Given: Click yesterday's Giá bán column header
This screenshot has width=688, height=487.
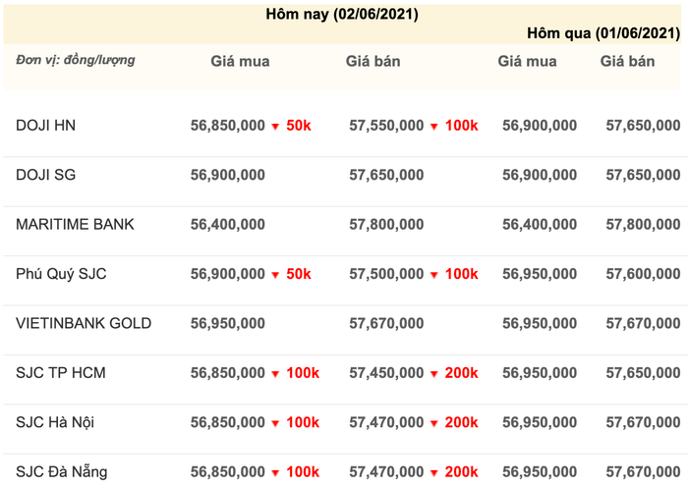Looking at the screenshot, I should pos(627,61).
